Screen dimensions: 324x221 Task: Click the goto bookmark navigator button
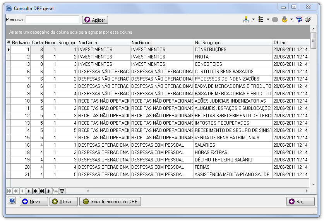point(55,191)
